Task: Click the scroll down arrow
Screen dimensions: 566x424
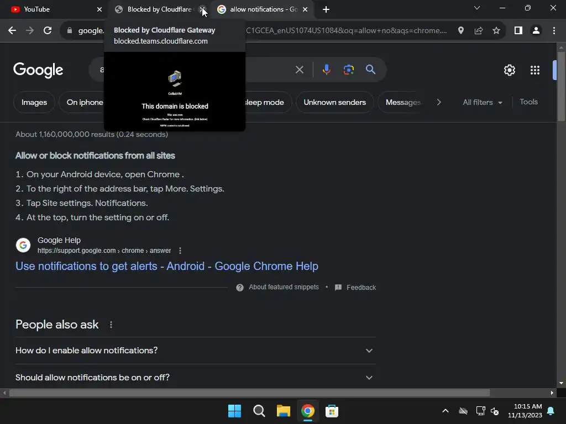Action: (561, 383)
